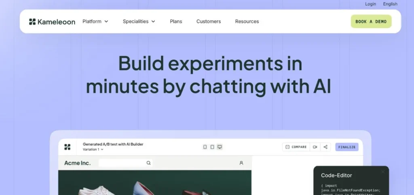Open the Acme Inc. user account icon
This screenshot has height=195, width=414.
(241, 163)
